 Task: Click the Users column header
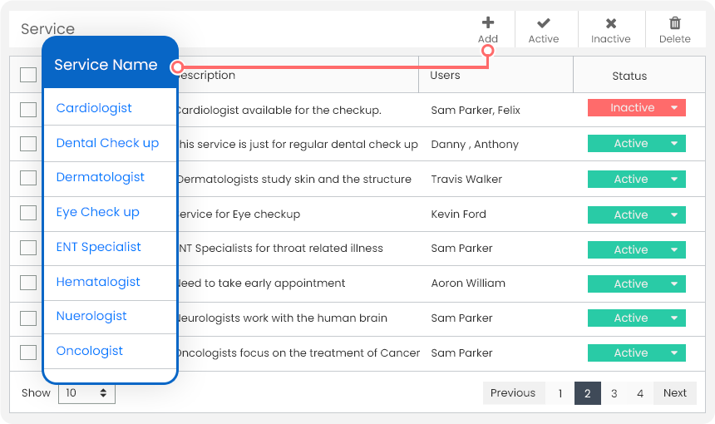tap(445, 75)
